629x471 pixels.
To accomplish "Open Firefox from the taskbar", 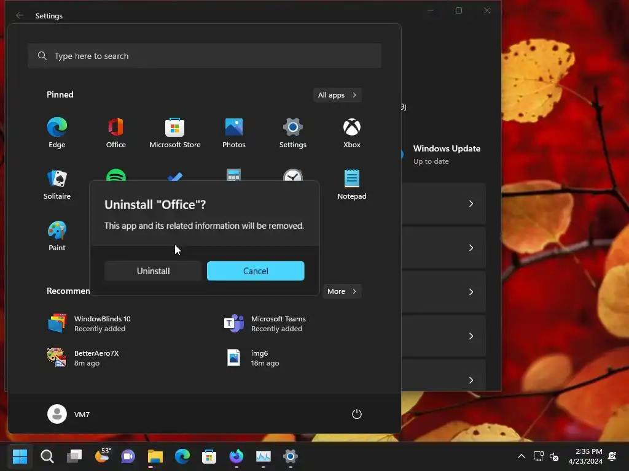I will point(236,456).
